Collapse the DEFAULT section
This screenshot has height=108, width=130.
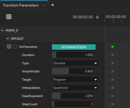[x=8, y=39]
